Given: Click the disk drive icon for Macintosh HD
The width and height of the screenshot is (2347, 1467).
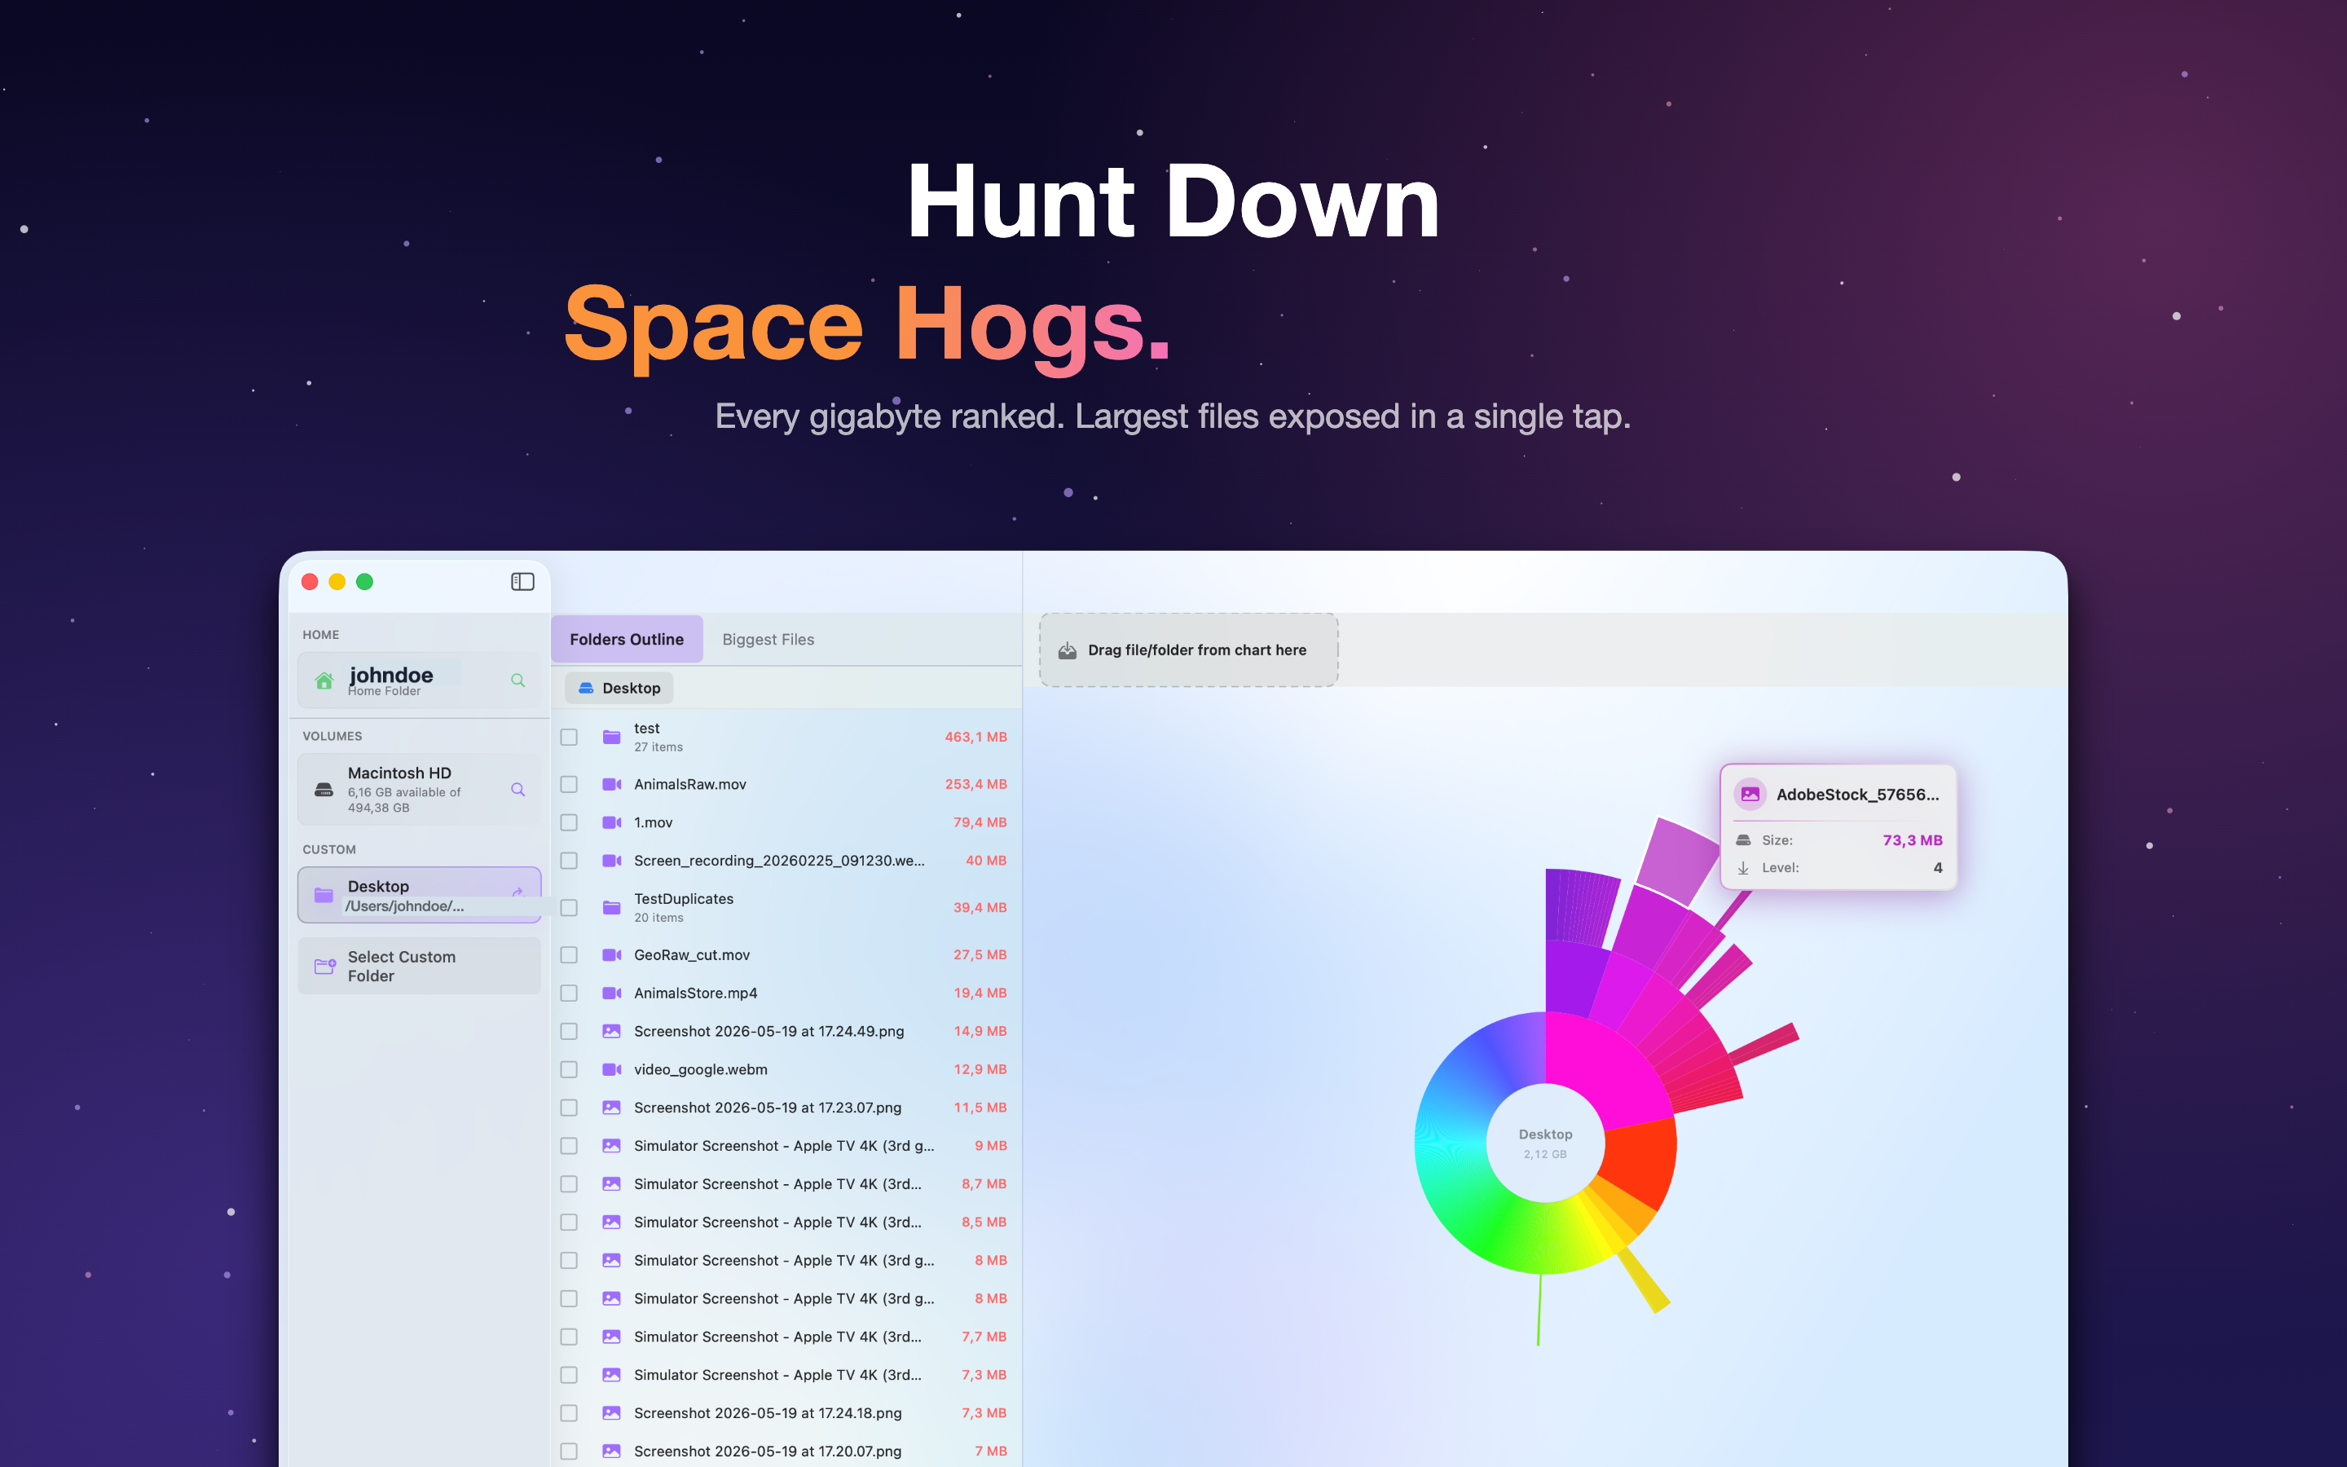Looking at the screenshot, I should (x=324, y=790).
